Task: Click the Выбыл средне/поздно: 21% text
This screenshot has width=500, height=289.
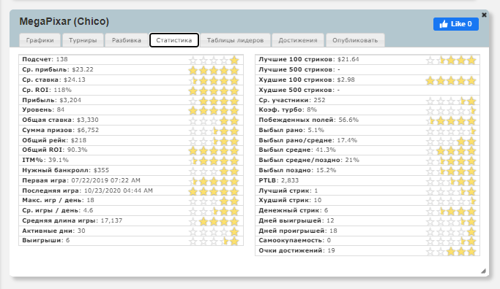Action: (x=309, y=160)
